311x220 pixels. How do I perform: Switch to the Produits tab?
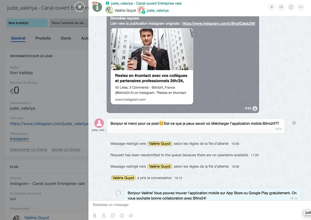tap(43, 38)
